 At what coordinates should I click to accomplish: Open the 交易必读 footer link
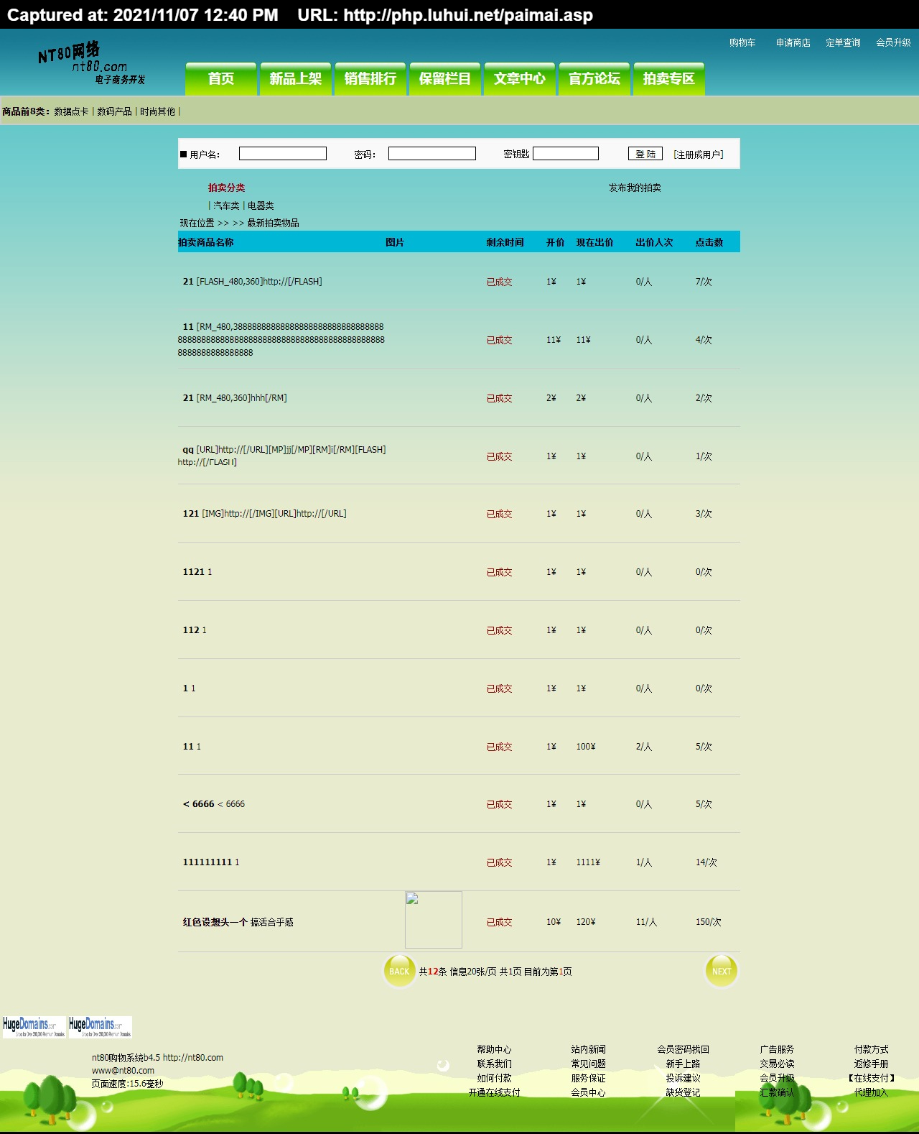pyautogui.click(x=777, y=1064)
